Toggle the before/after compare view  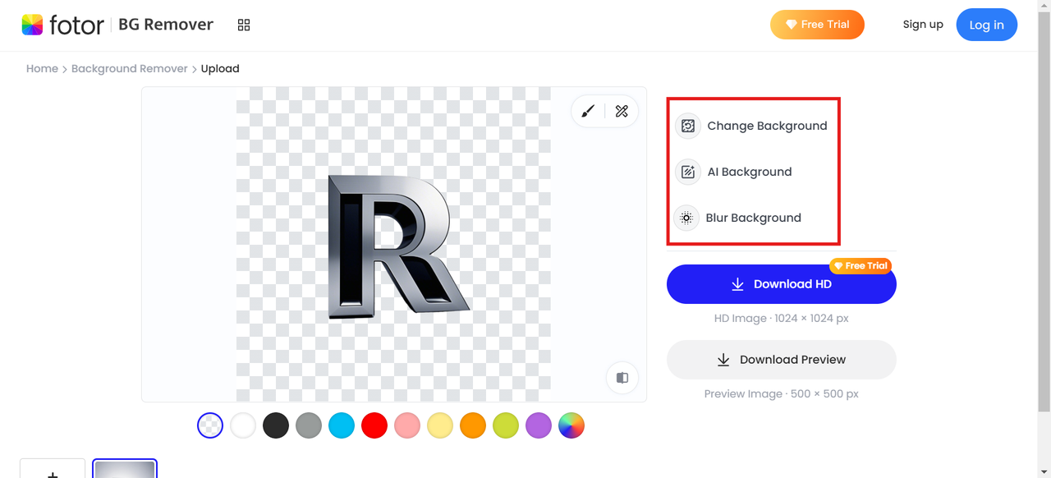[622, 378]
